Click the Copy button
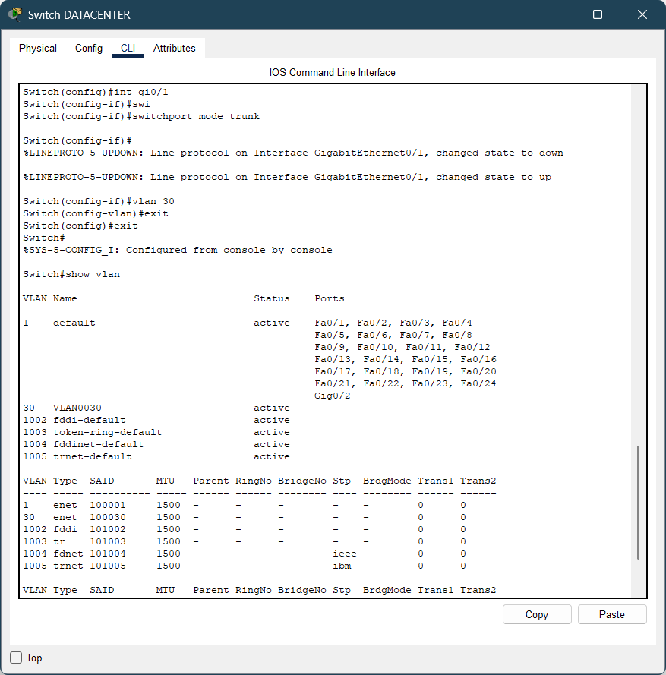This screenshot has width=666, height=675. point(537,614)
